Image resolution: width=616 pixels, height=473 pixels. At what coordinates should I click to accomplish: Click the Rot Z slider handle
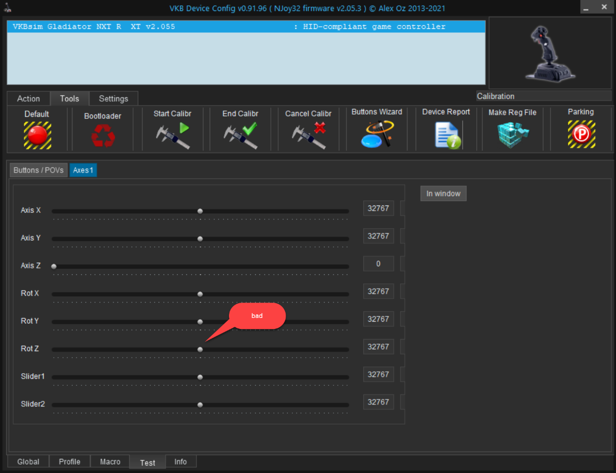pyautogui.click(x=200, y=349)
